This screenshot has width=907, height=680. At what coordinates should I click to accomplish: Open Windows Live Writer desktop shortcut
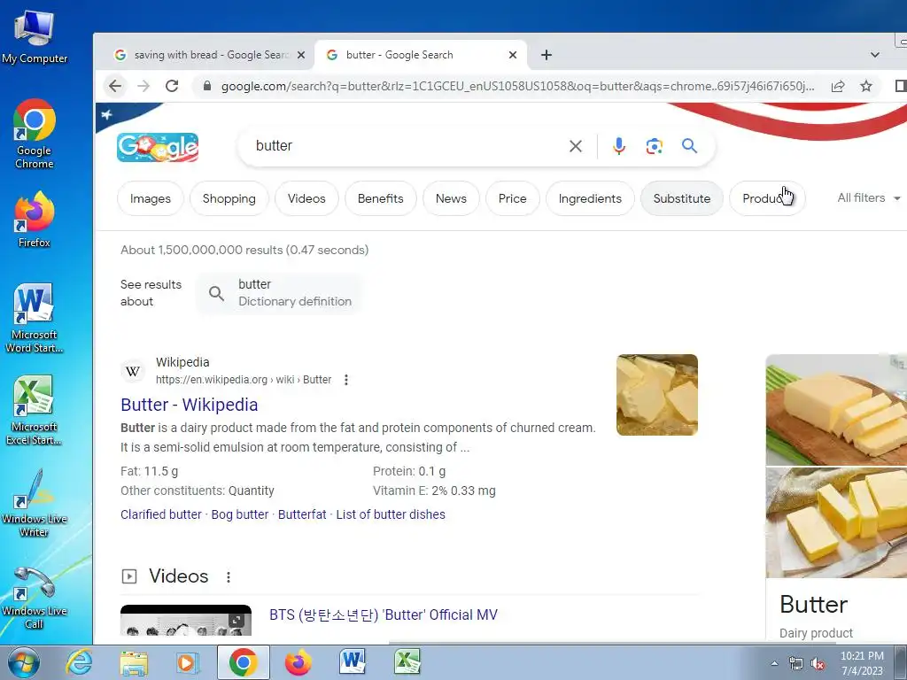tap(35, 503)
